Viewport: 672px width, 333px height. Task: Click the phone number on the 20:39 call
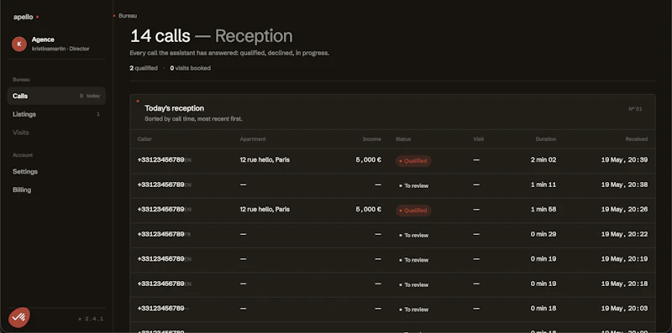click(160, 159)
